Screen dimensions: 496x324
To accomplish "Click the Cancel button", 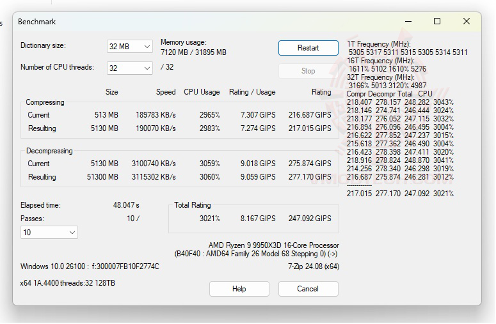I will 308,289.
